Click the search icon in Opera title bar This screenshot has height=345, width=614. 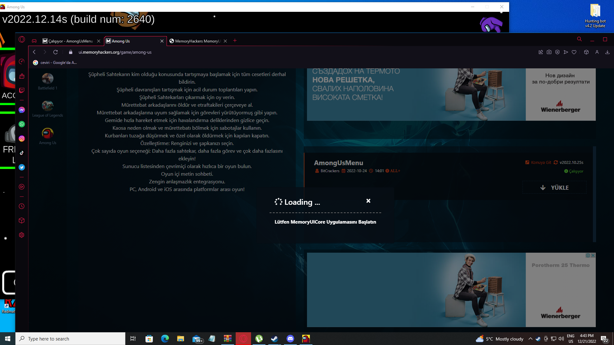point(579,39)
